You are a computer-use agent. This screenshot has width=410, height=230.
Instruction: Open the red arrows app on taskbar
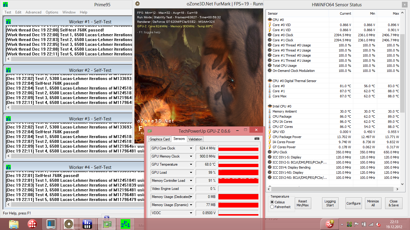click(x=32, y=224)
